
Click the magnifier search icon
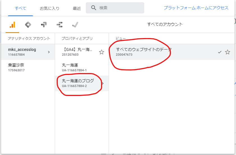pyautogui.click(x=93, y=8)
